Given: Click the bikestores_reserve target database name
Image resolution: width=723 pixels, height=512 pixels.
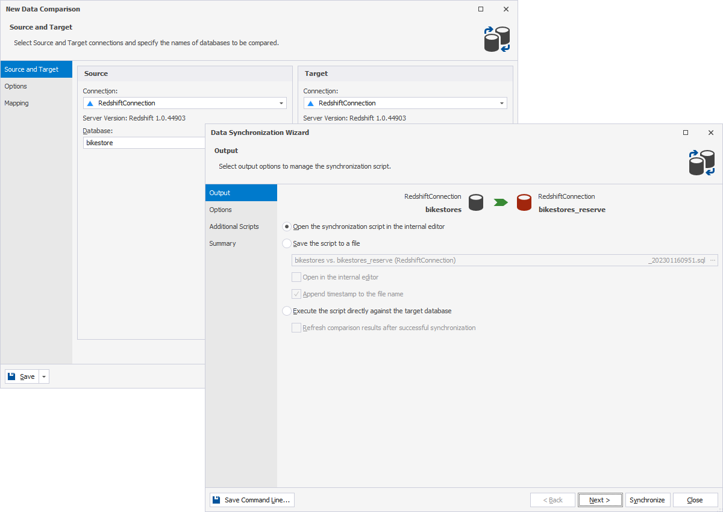Looking at the screenshot, I should coord(572,210).
